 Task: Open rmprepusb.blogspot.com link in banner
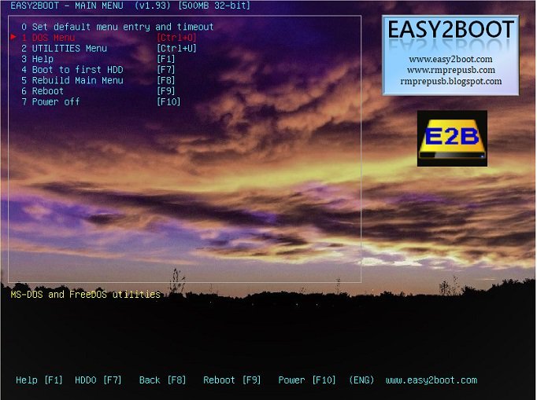point(450,82)
